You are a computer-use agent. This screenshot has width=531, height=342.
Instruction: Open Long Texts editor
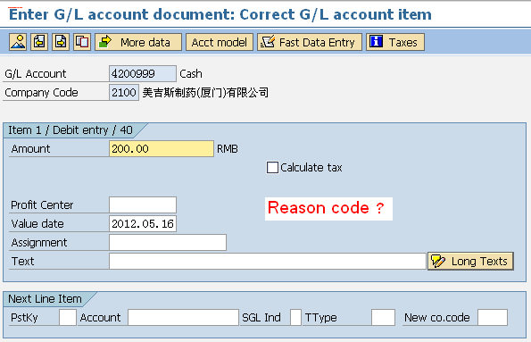click(x=470, y=261)
